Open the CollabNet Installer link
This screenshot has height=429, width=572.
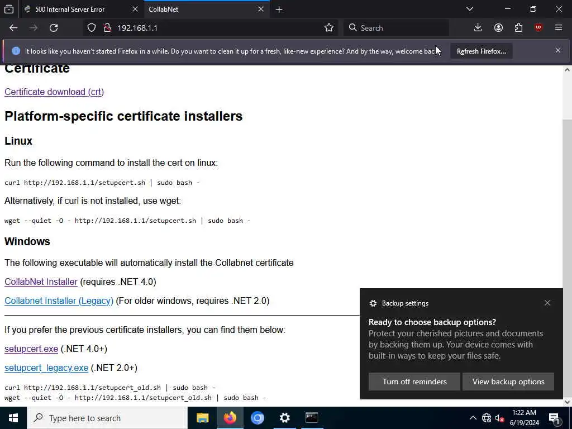click(41, 282)
